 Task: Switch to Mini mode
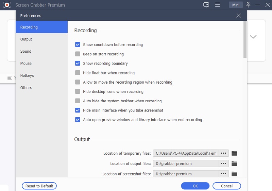click(x=236, y=5)
